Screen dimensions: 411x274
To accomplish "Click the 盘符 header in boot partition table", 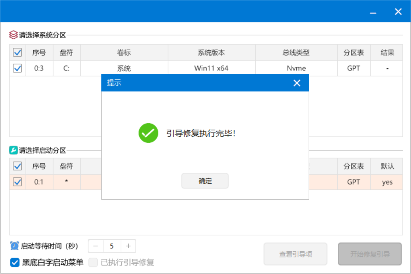I will (67, 167).
